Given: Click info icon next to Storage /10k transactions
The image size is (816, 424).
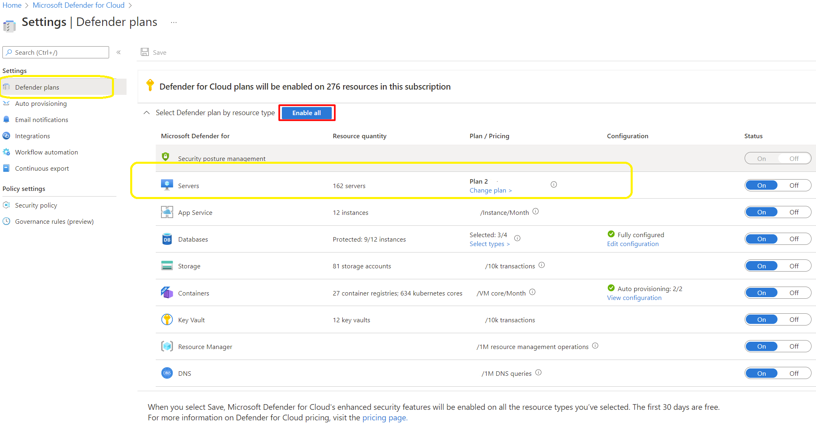Looking at the screenshot, I should point(542,265).
